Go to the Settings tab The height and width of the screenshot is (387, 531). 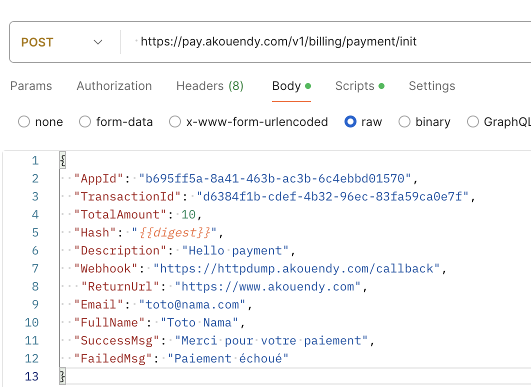pos(432,86)
